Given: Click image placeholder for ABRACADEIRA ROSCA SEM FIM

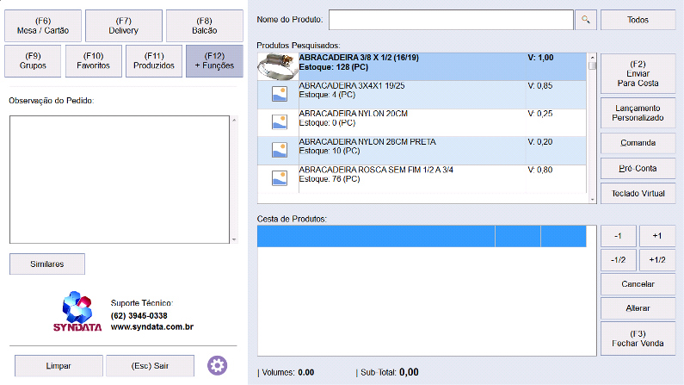Looking at the screenshot, I should click(x=279, y=177).
